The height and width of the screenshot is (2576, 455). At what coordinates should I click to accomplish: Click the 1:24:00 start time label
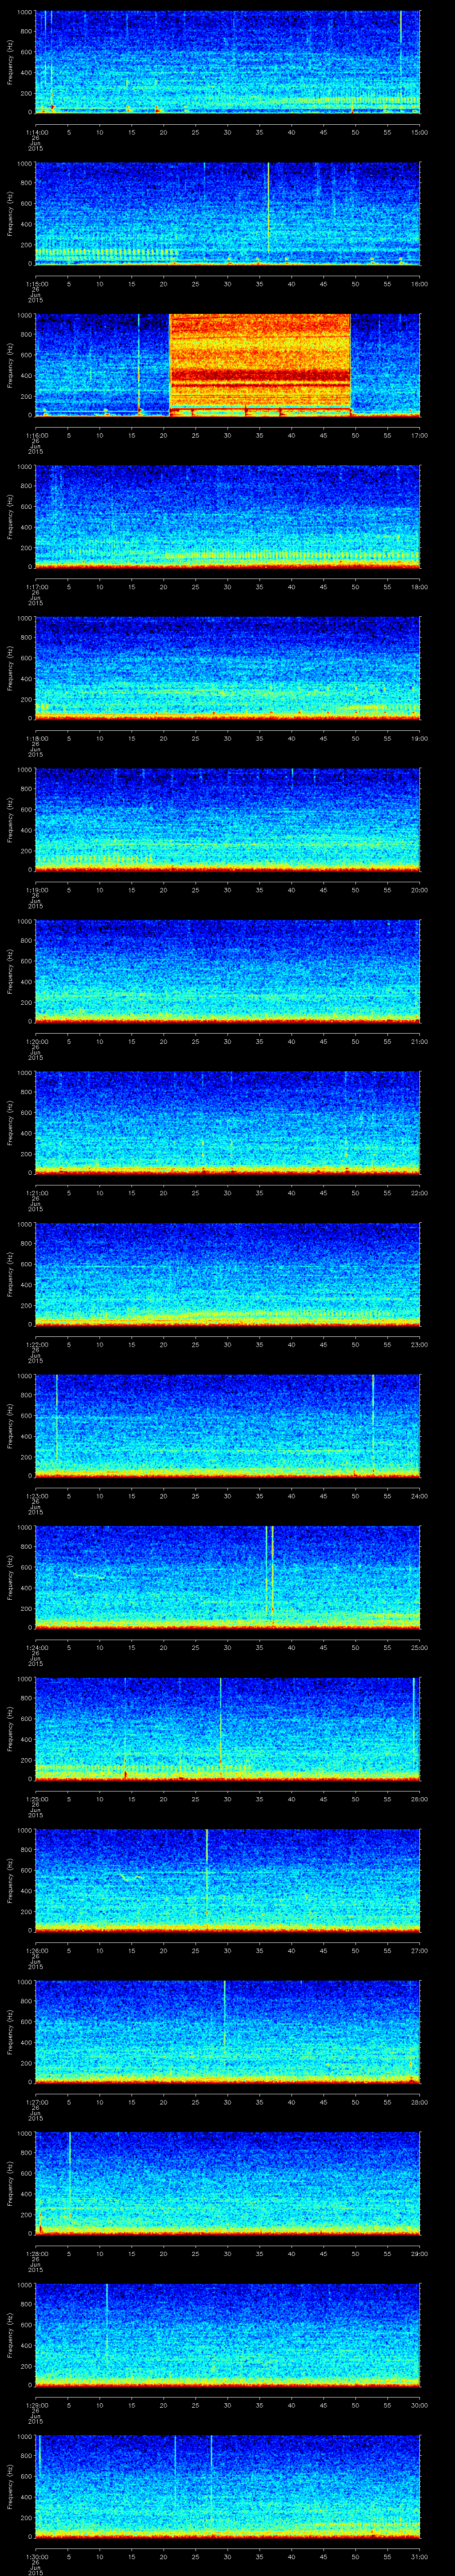[36, 1647]
